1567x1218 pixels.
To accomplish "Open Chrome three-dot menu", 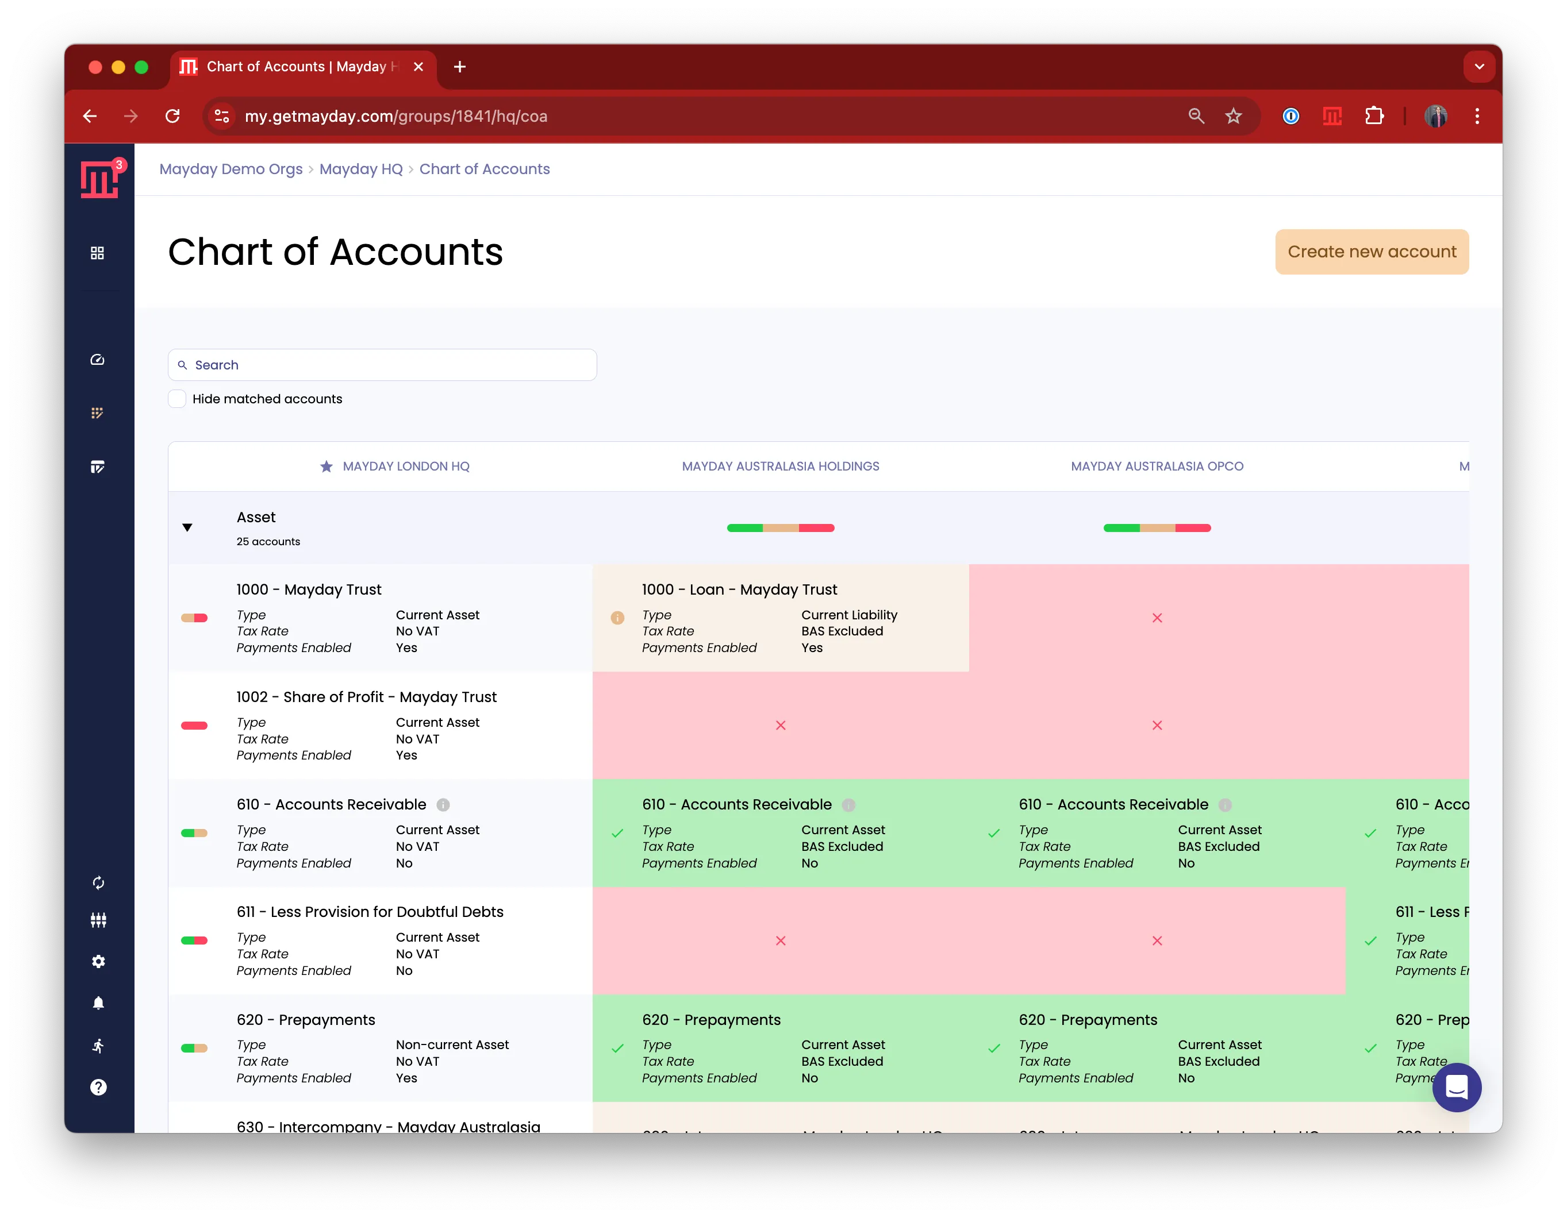I will click(x=1477, y=116).
